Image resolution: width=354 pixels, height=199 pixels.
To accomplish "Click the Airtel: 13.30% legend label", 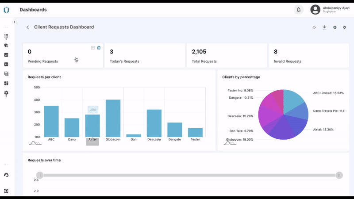I will (x=323, y=130).
